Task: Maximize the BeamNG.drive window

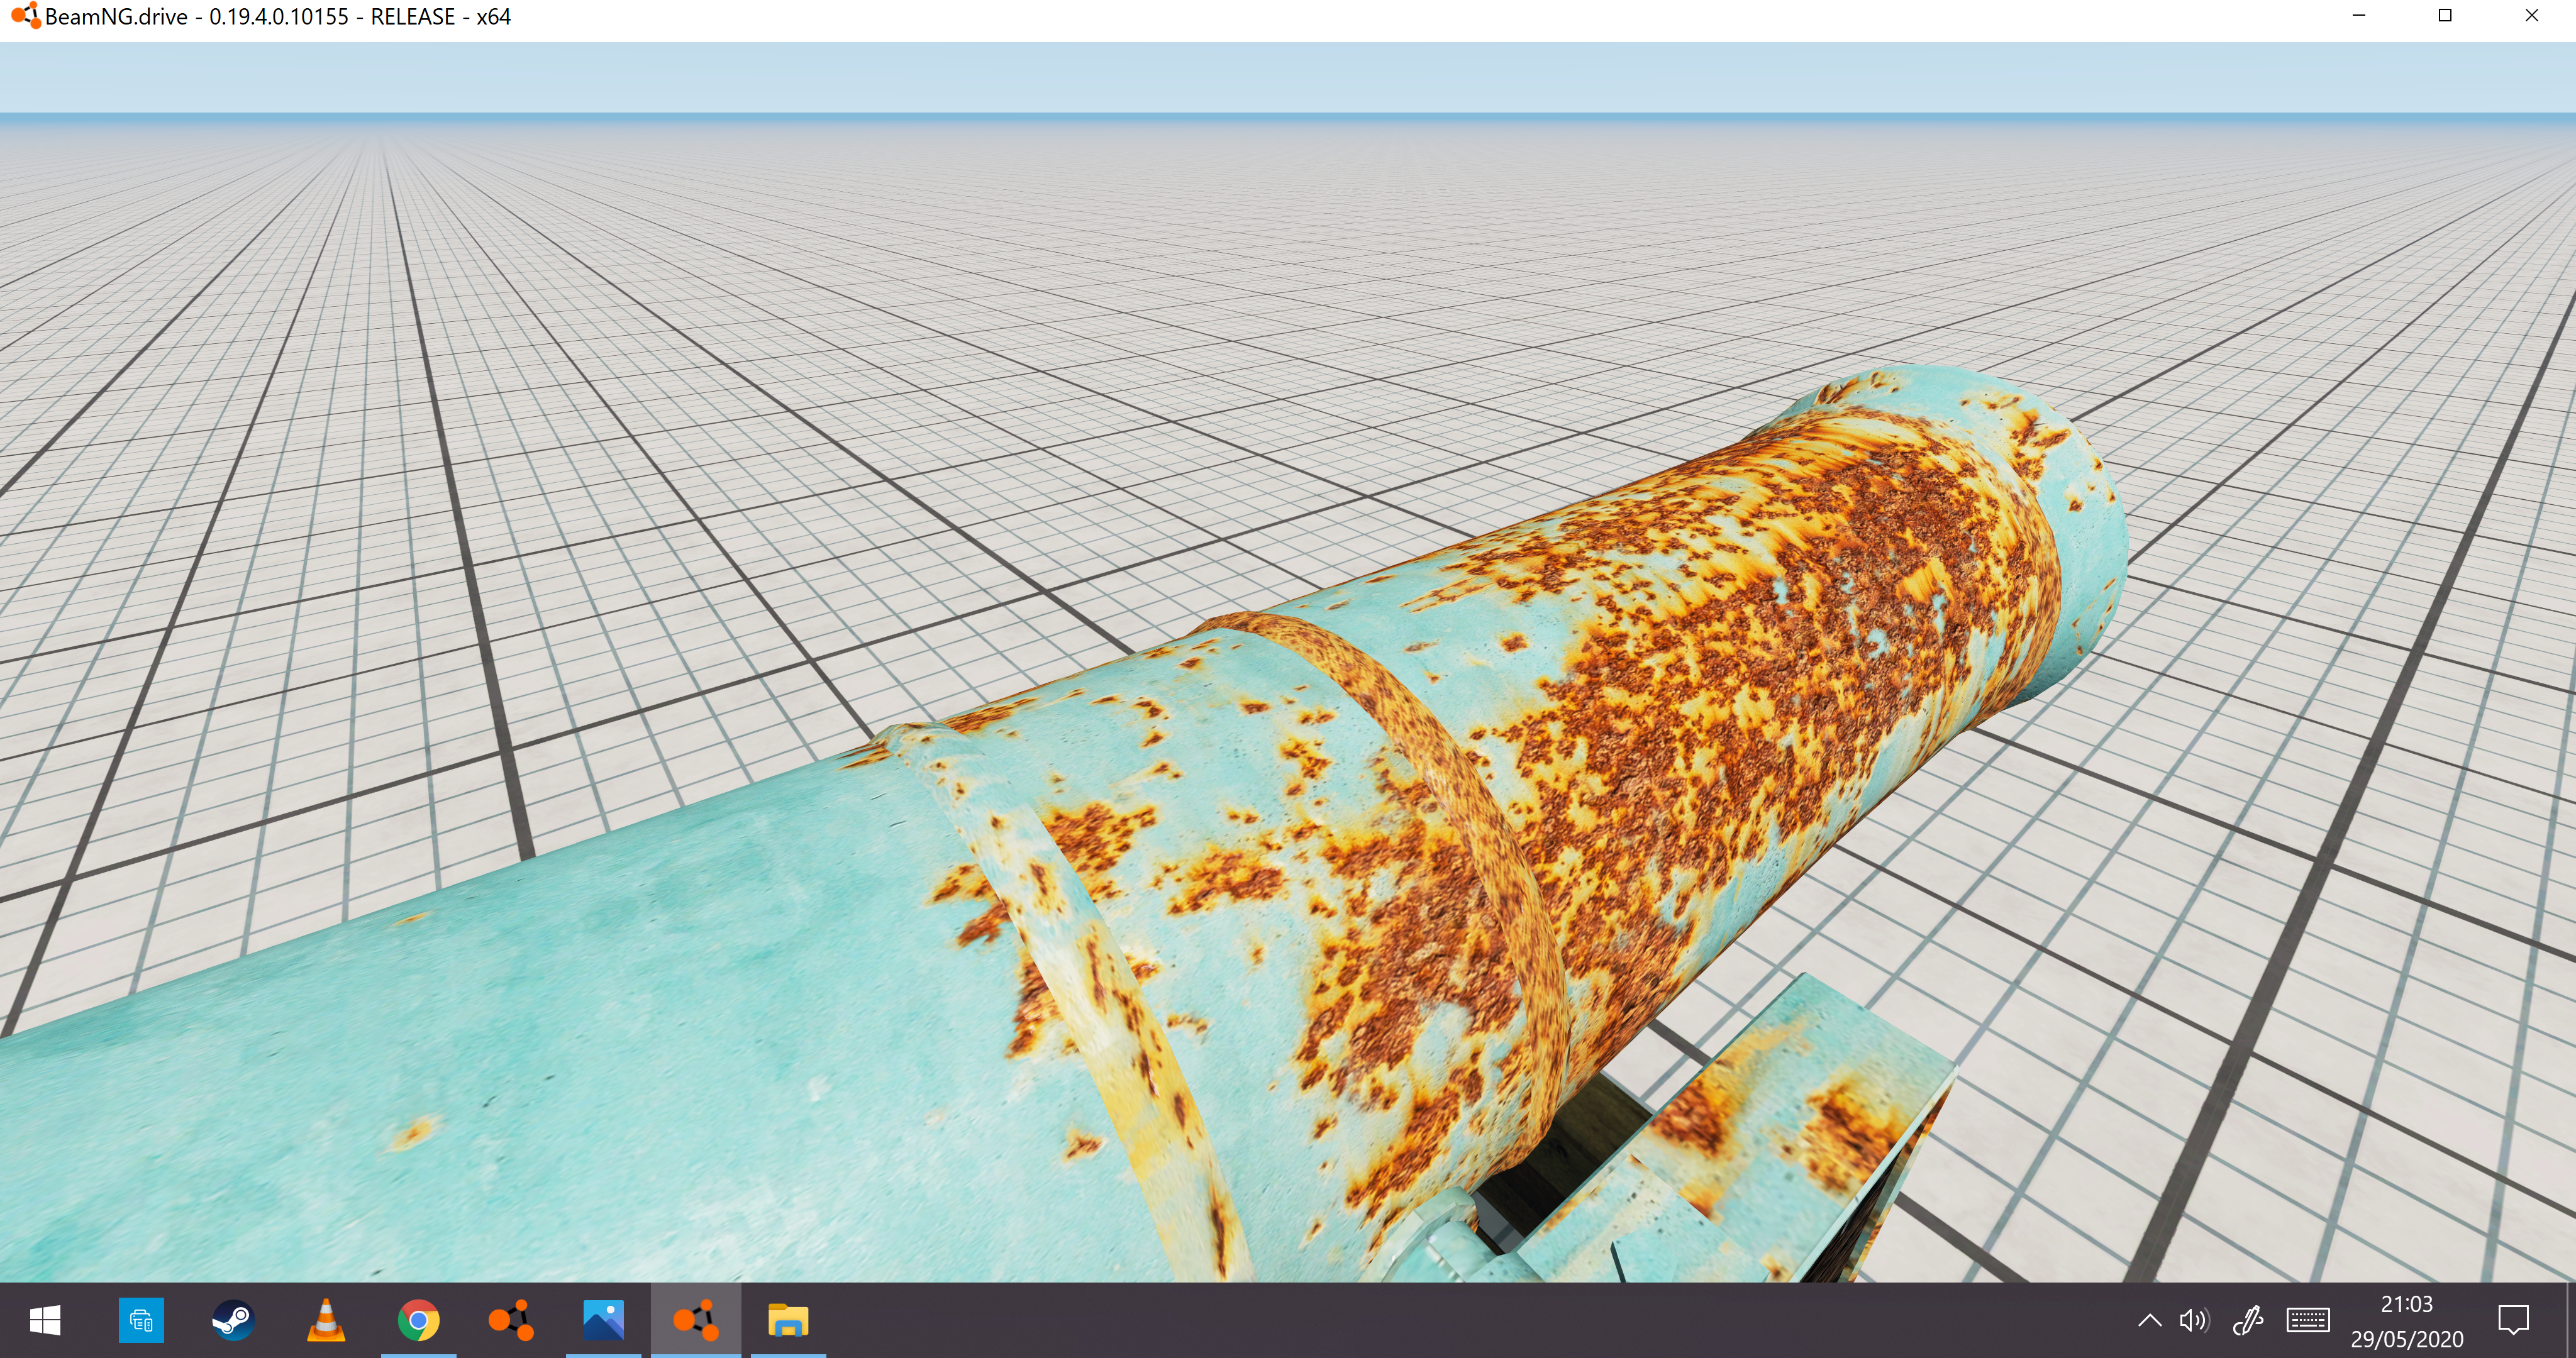Action: (x=2445, y=15)
